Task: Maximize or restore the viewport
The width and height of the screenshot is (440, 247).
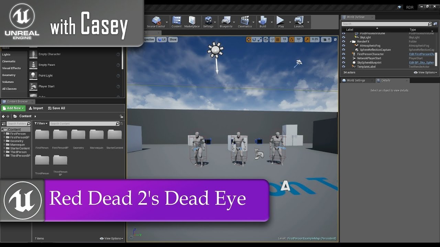Action: [335, 39]
